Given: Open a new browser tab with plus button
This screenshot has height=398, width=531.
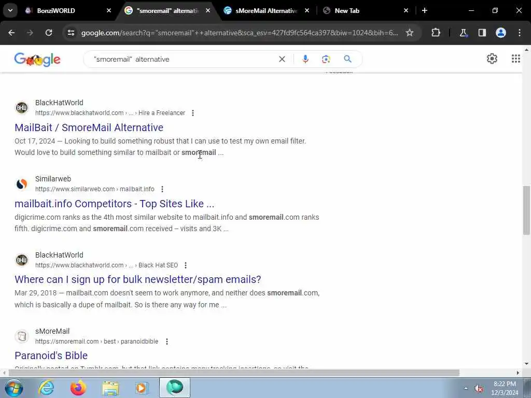Looking at the screenshot, I should (x=425, y=11).
